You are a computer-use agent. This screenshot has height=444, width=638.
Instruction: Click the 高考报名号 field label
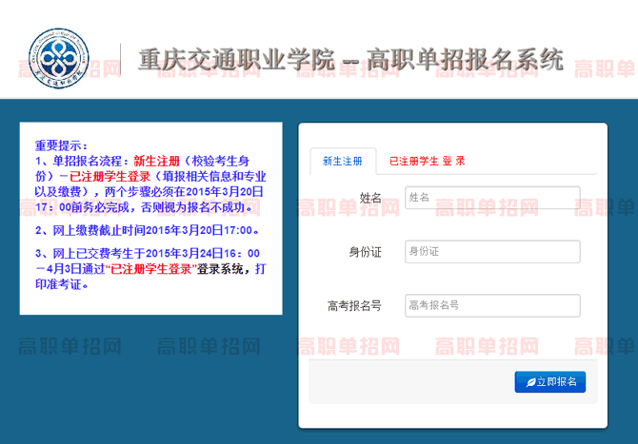point(354,306)
